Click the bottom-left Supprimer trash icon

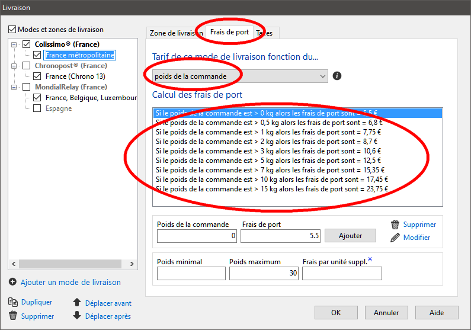[x=12, y=316]
